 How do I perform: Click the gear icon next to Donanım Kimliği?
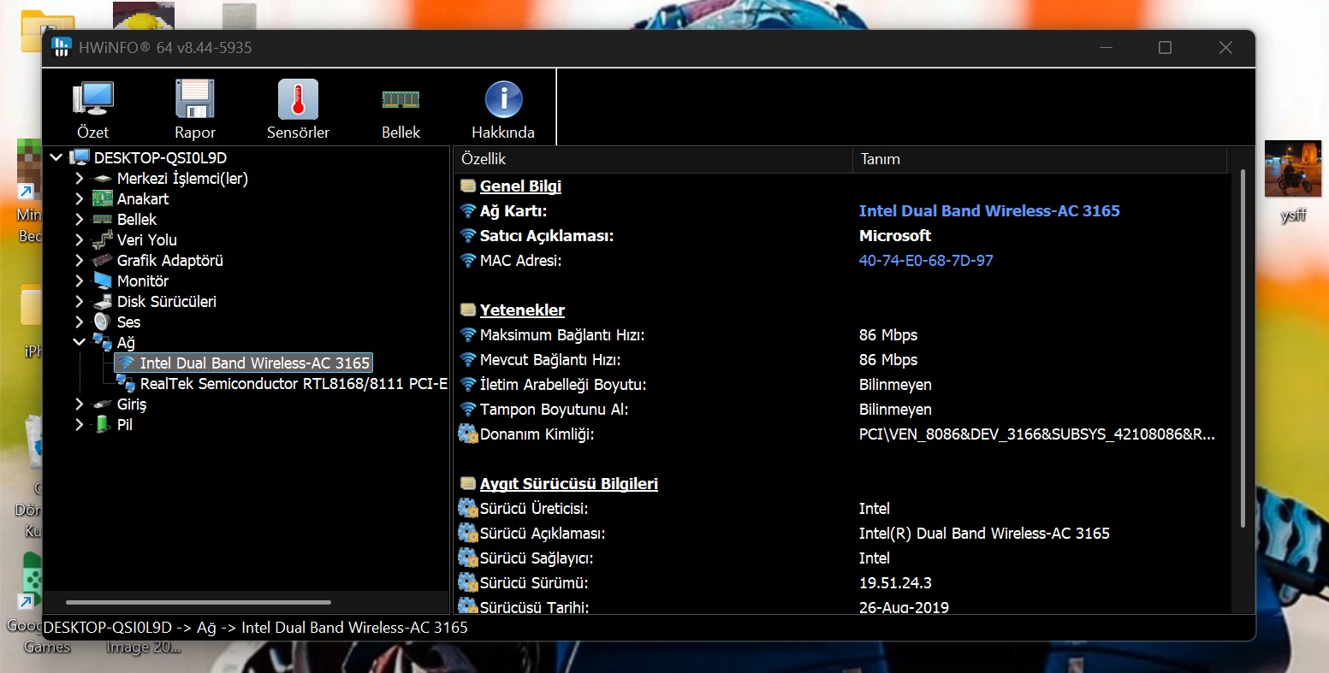click(468, 434)
